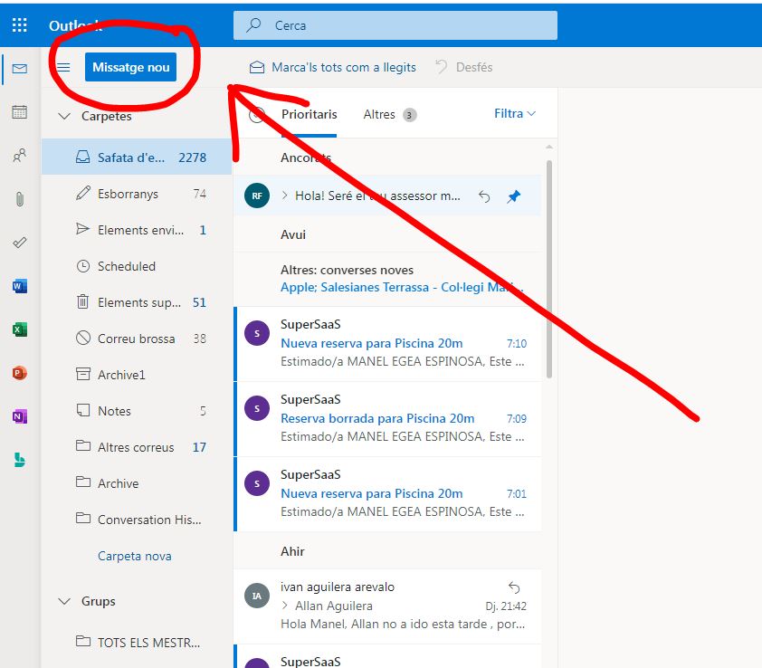Image resolution: width=762 pixels, height=668 pixels.
Task: Click select-all circle beside Prioritaris tab
Action: coord(256,115)
